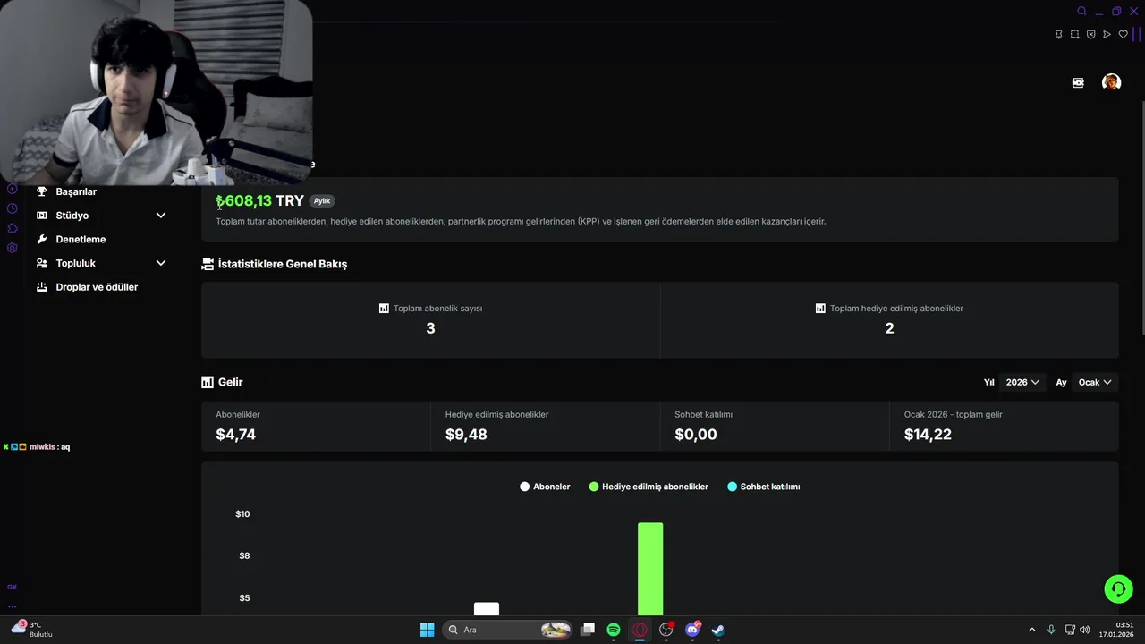Open Denetleme in the sidebar menu
Image resolution: width=1145 pixels, height=644 pixels.
pos(81,240)
